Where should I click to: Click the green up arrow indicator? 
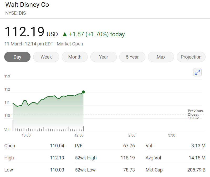coord(65,34)
